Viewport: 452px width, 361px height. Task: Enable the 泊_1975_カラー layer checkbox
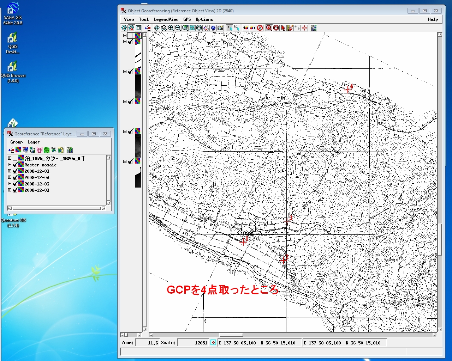15,159
